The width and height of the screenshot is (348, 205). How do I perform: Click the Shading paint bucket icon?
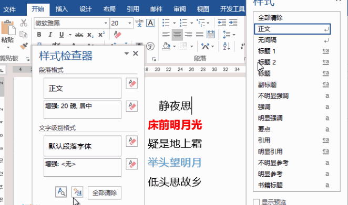click(x=166, y=46)
